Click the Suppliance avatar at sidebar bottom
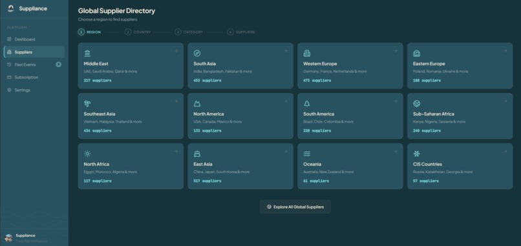The width and height of the screenshot is (521, 246). (9, 238)
